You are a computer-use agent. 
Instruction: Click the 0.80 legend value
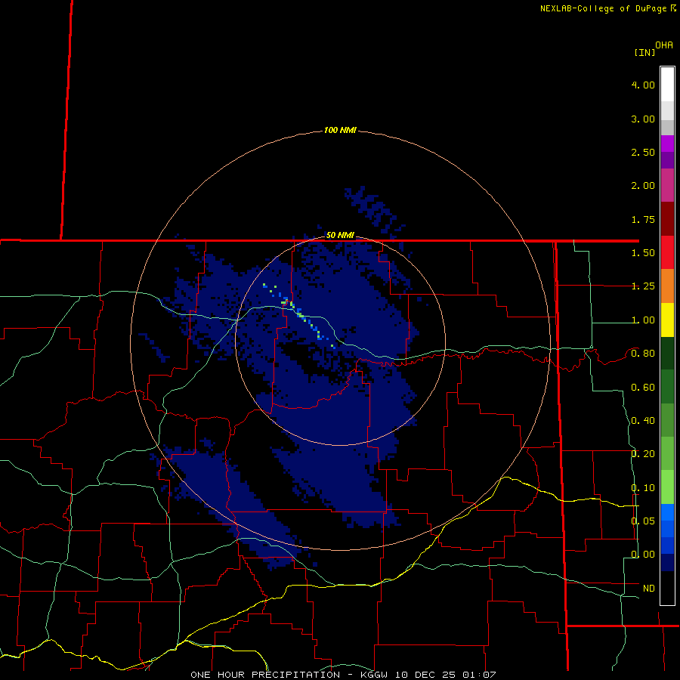[643, 354]
